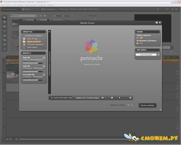
Task: Open the sound effects speaker icon in sidebar
Action: (5, 45)
